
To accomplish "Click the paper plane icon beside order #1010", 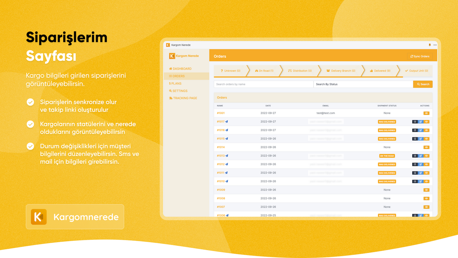I will click(227, 181).
